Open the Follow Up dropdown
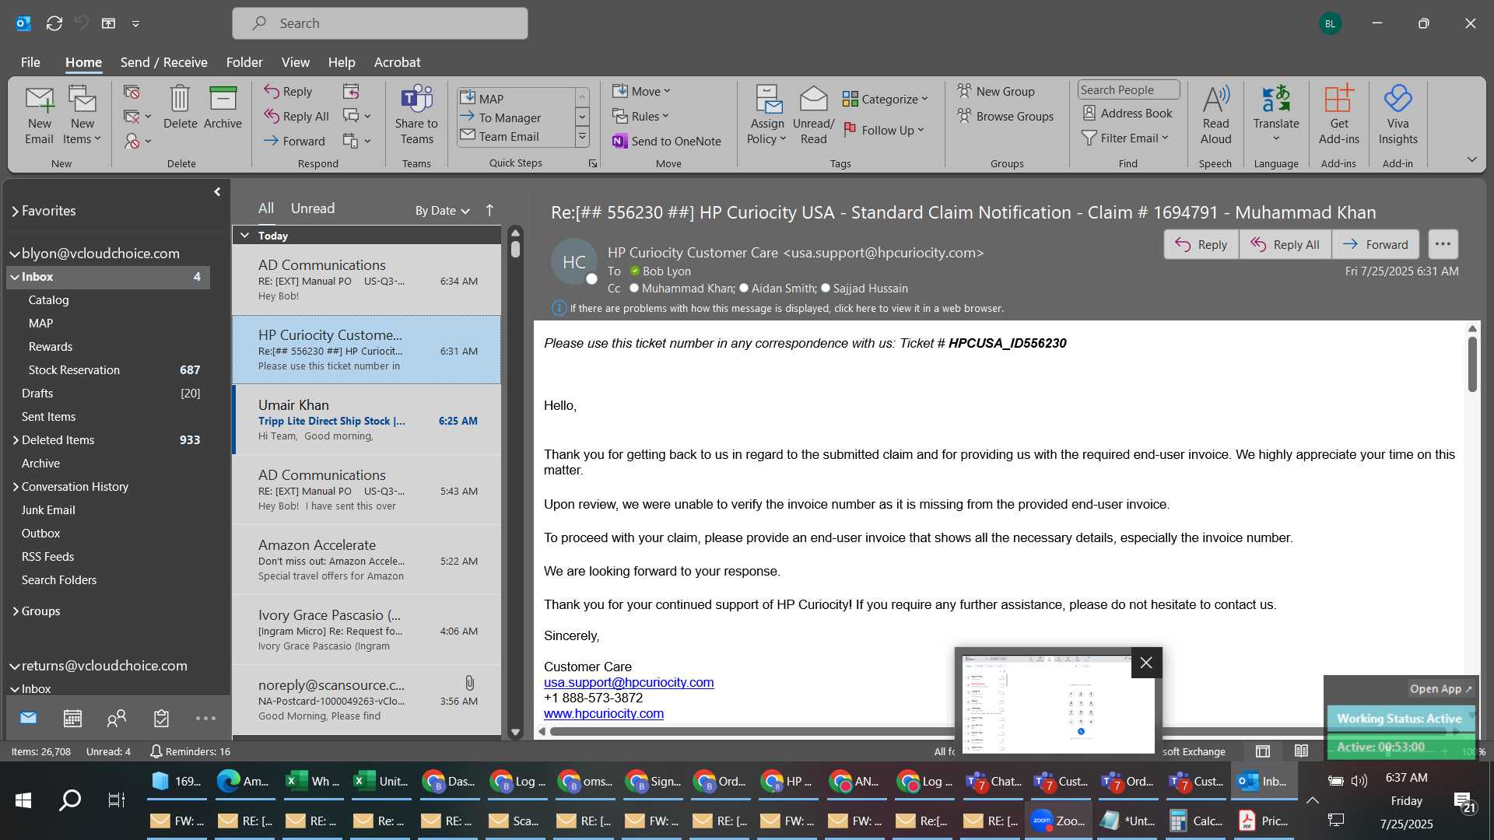Viewport: 1494px width, 840px height. click(x=884, y=130)
